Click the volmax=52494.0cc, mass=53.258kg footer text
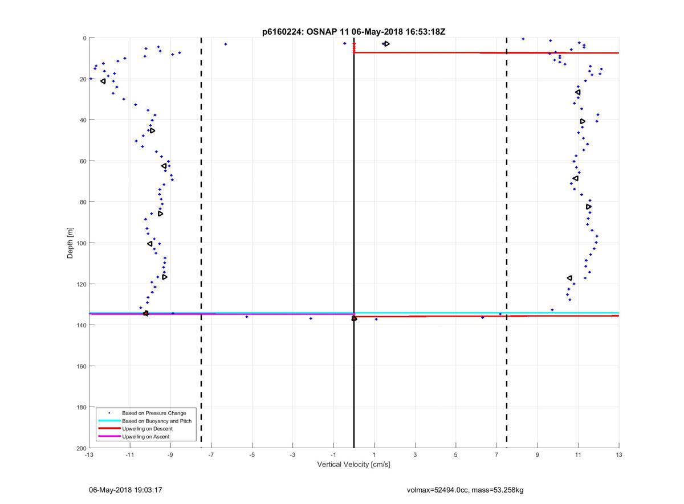684x504 pixels. tap(465, 490)
